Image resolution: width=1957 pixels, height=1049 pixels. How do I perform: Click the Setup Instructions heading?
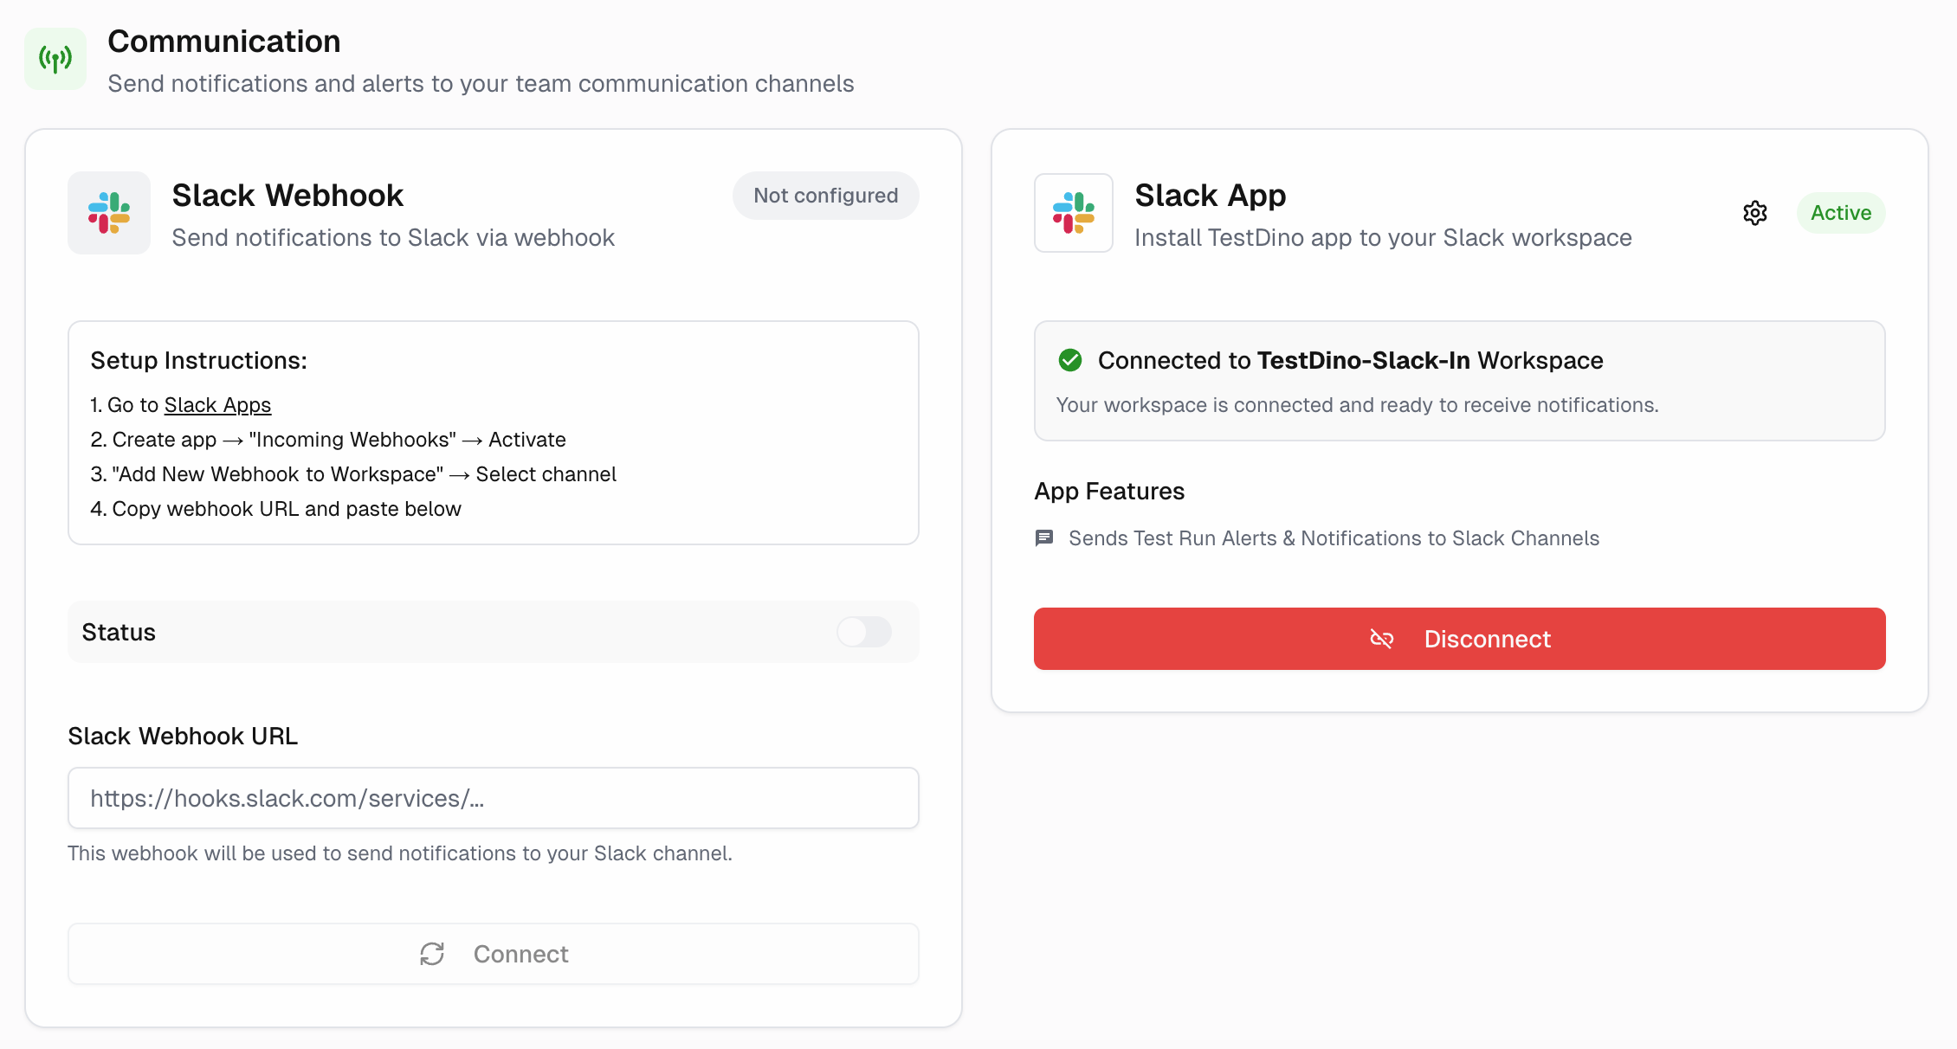(198, 361)
